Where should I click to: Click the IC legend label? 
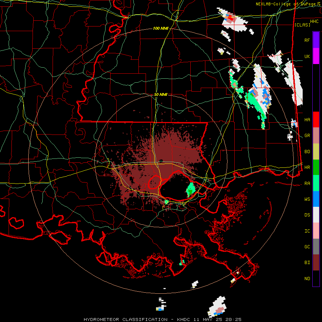[307, 231]
